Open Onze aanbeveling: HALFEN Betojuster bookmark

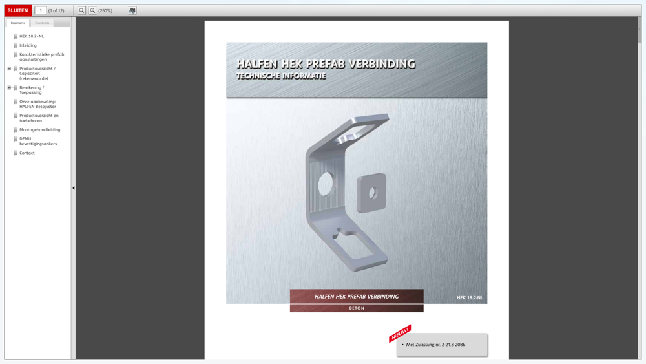click(x=37, y=104)
